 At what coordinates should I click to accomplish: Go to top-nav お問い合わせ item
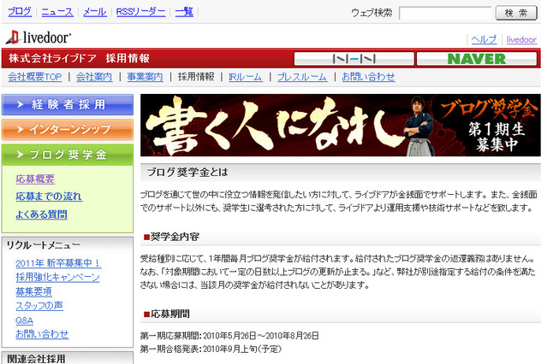click(x=368, y=77)
